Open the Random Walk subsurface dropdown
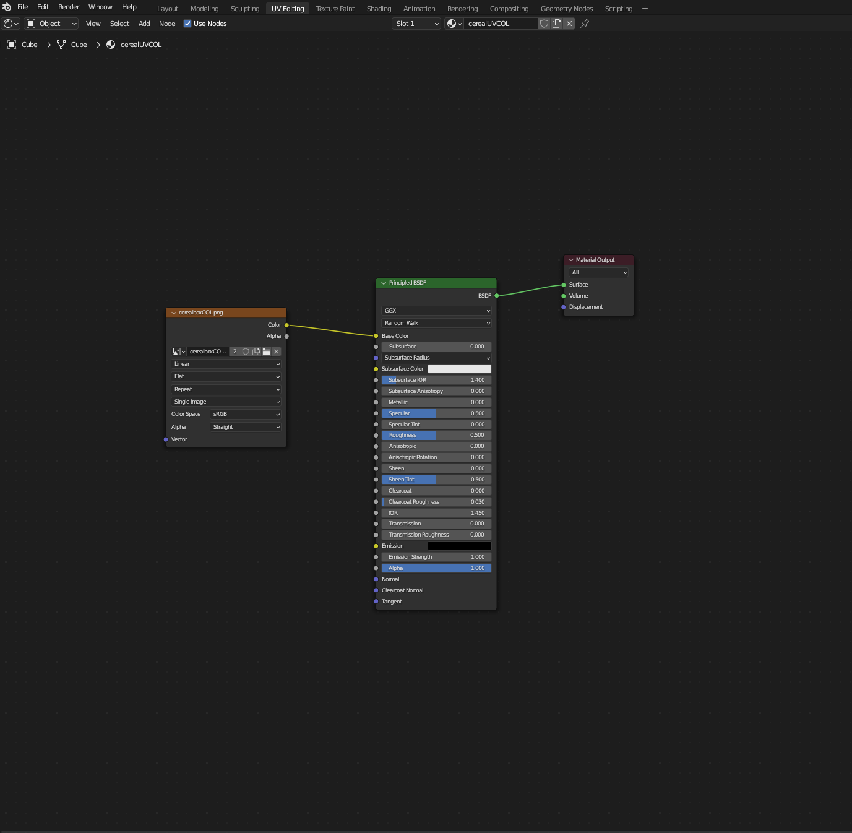The height and width of the screenshot is (833, 852). pos(436,323)
